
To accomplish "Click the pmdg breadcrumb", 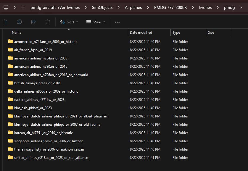I will click(229, 8).
